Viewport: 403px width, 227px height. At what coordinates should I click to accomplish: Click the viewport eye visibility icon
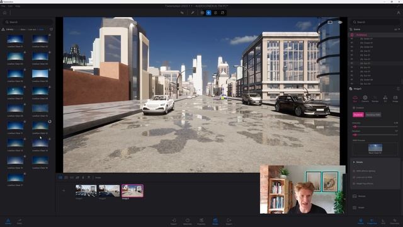(340, 23)
